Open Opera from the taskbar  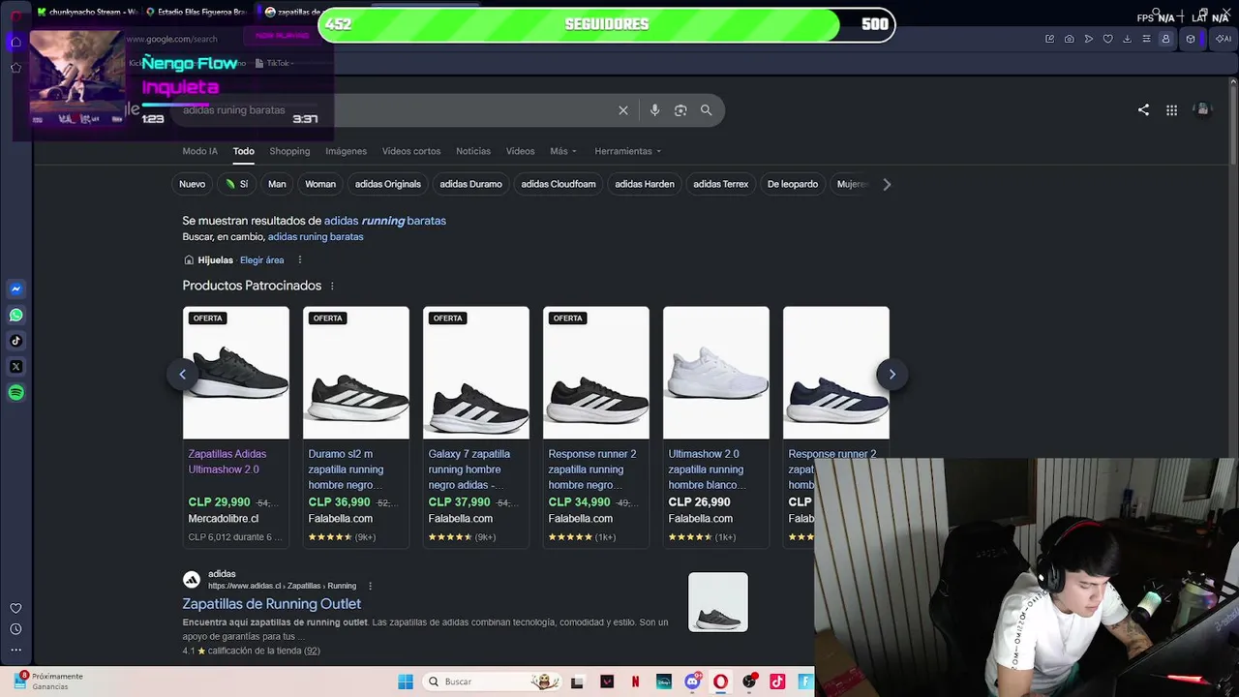coord(720,682)
